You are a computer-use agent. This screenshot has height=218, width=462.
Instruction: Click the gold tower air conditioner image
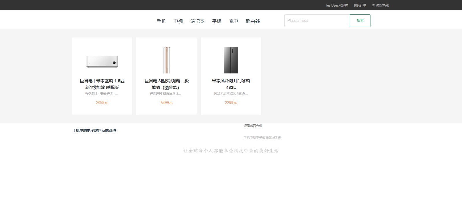pyautogui.click(x=167, y=60)
